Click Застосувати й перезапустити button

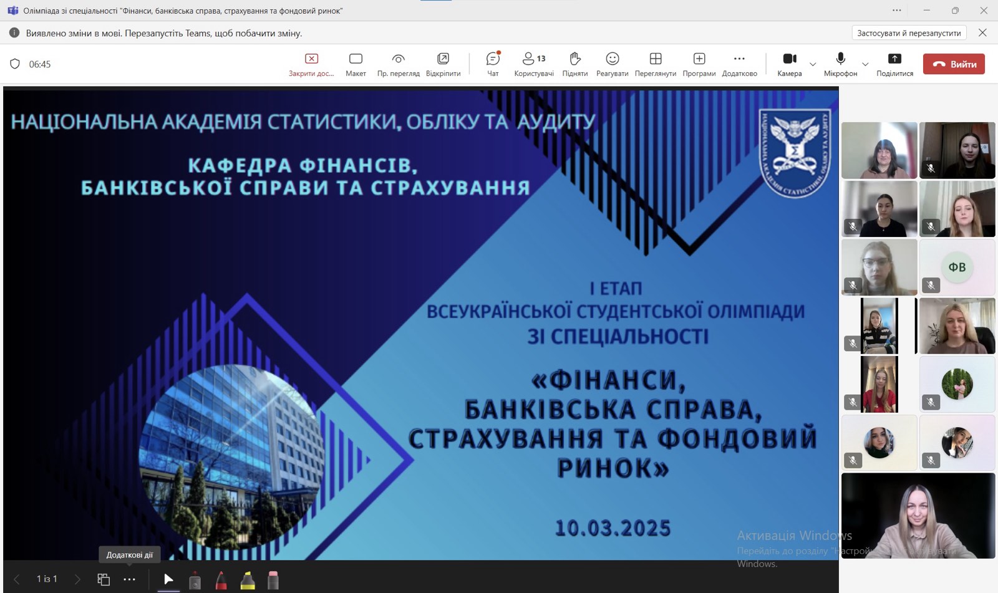click(x=909, y=33)
